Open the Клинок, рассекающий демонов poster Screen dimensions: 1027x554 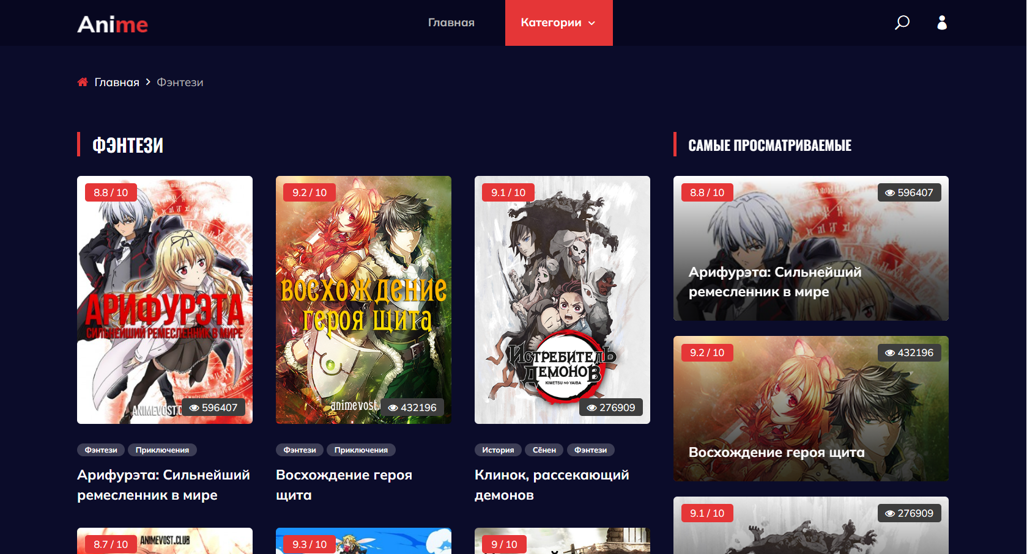click(x=562, y=300)
